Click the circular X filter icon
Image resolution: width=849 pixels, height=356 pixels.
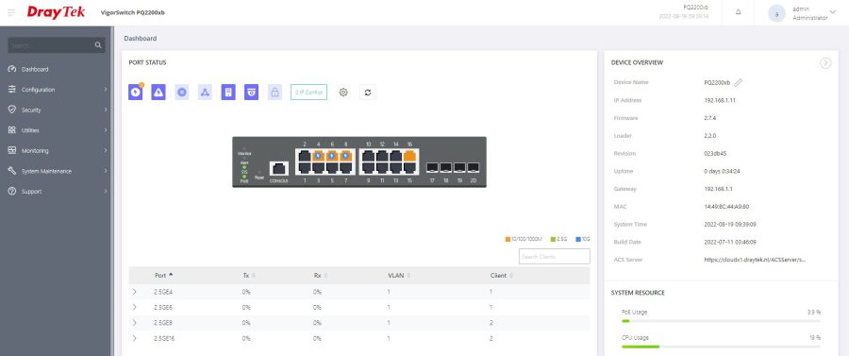(x=182, y=93)
